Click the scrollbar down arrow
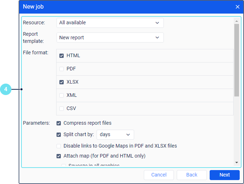The height and width of the screenshot is (184, 244). click(x=236, y=163)
